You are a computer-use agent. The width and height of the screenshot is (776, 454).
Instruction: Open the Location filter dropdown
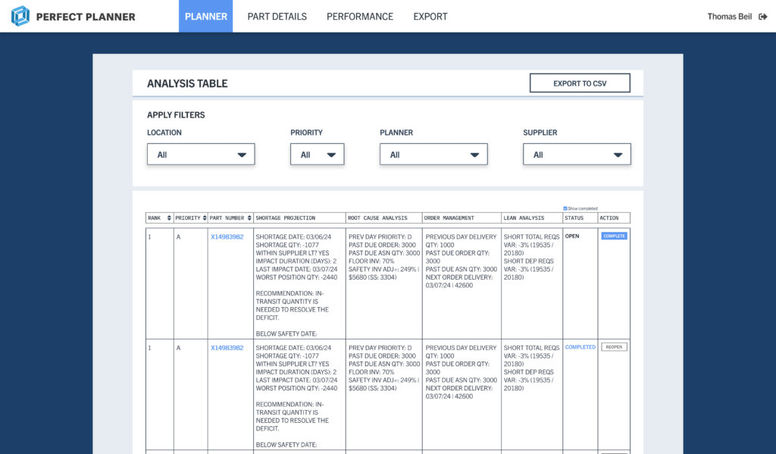click(x=201, y=155)
